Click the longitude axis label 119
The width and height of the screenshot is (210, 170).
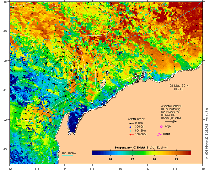(x=202, y=168)
